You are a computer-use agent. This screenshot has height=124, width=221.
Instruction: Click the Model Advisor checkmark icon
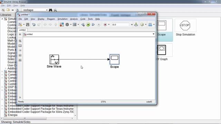pyautogui.click(x=142, y=24)
